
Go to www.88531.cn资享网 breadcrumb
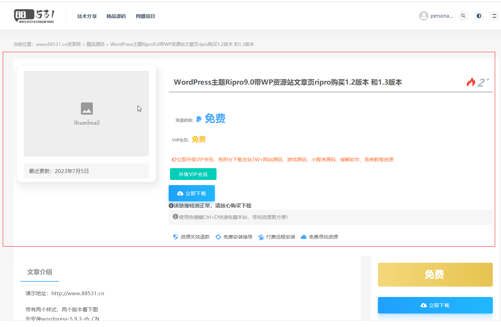point(58,44)
